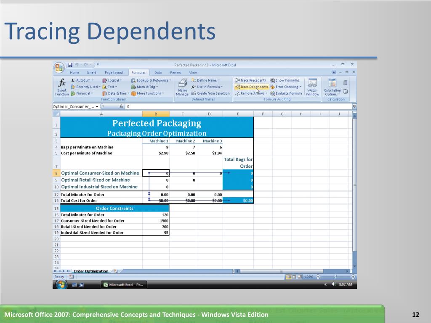Open the Review tab
Screen dimensions: 431x323
pyautogui.click(x=176, y=72)
